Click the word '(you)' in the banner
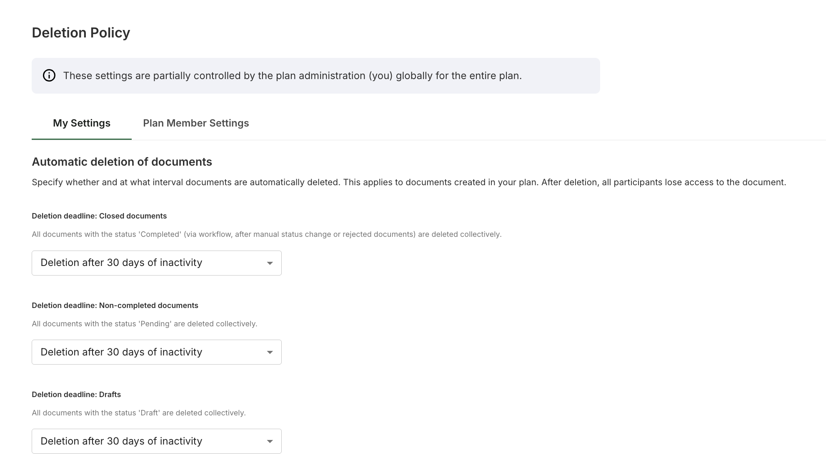The width and height of the screenshot is (826, 472). (x=380, y=76)
